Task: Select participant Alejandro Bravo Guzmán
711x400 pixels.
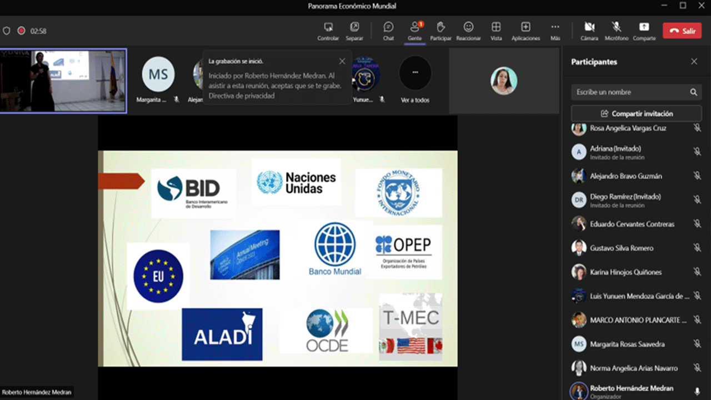Action: pos(637,176)
